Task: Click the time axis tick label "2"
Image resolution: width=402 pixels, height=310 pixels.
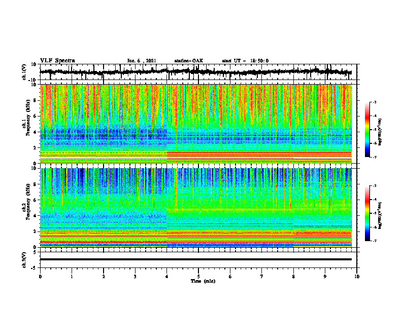Action: [x=104, y=277]
